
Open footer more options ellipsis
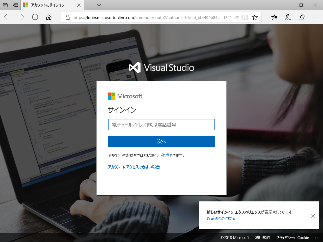coord(317,238)
